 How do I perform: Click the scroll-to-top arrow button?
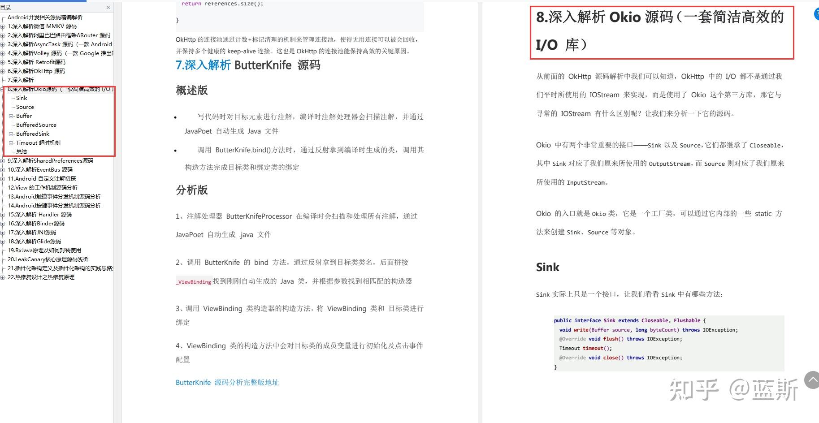click(x=812, y=380)
